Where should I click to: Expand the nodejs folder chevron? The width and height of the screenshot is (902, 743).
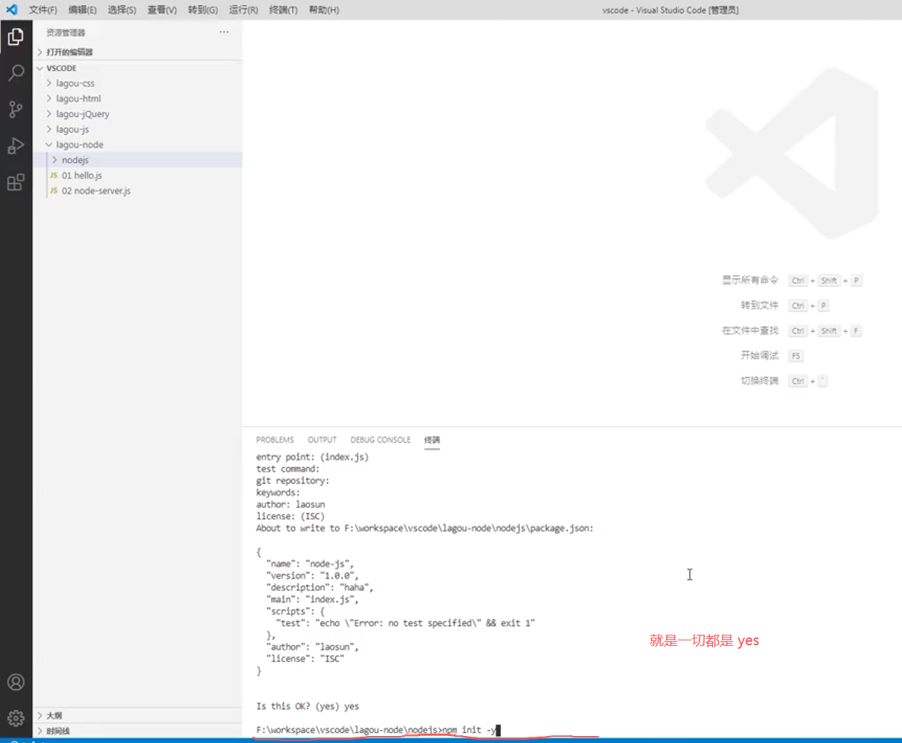[x=54, y=160]
